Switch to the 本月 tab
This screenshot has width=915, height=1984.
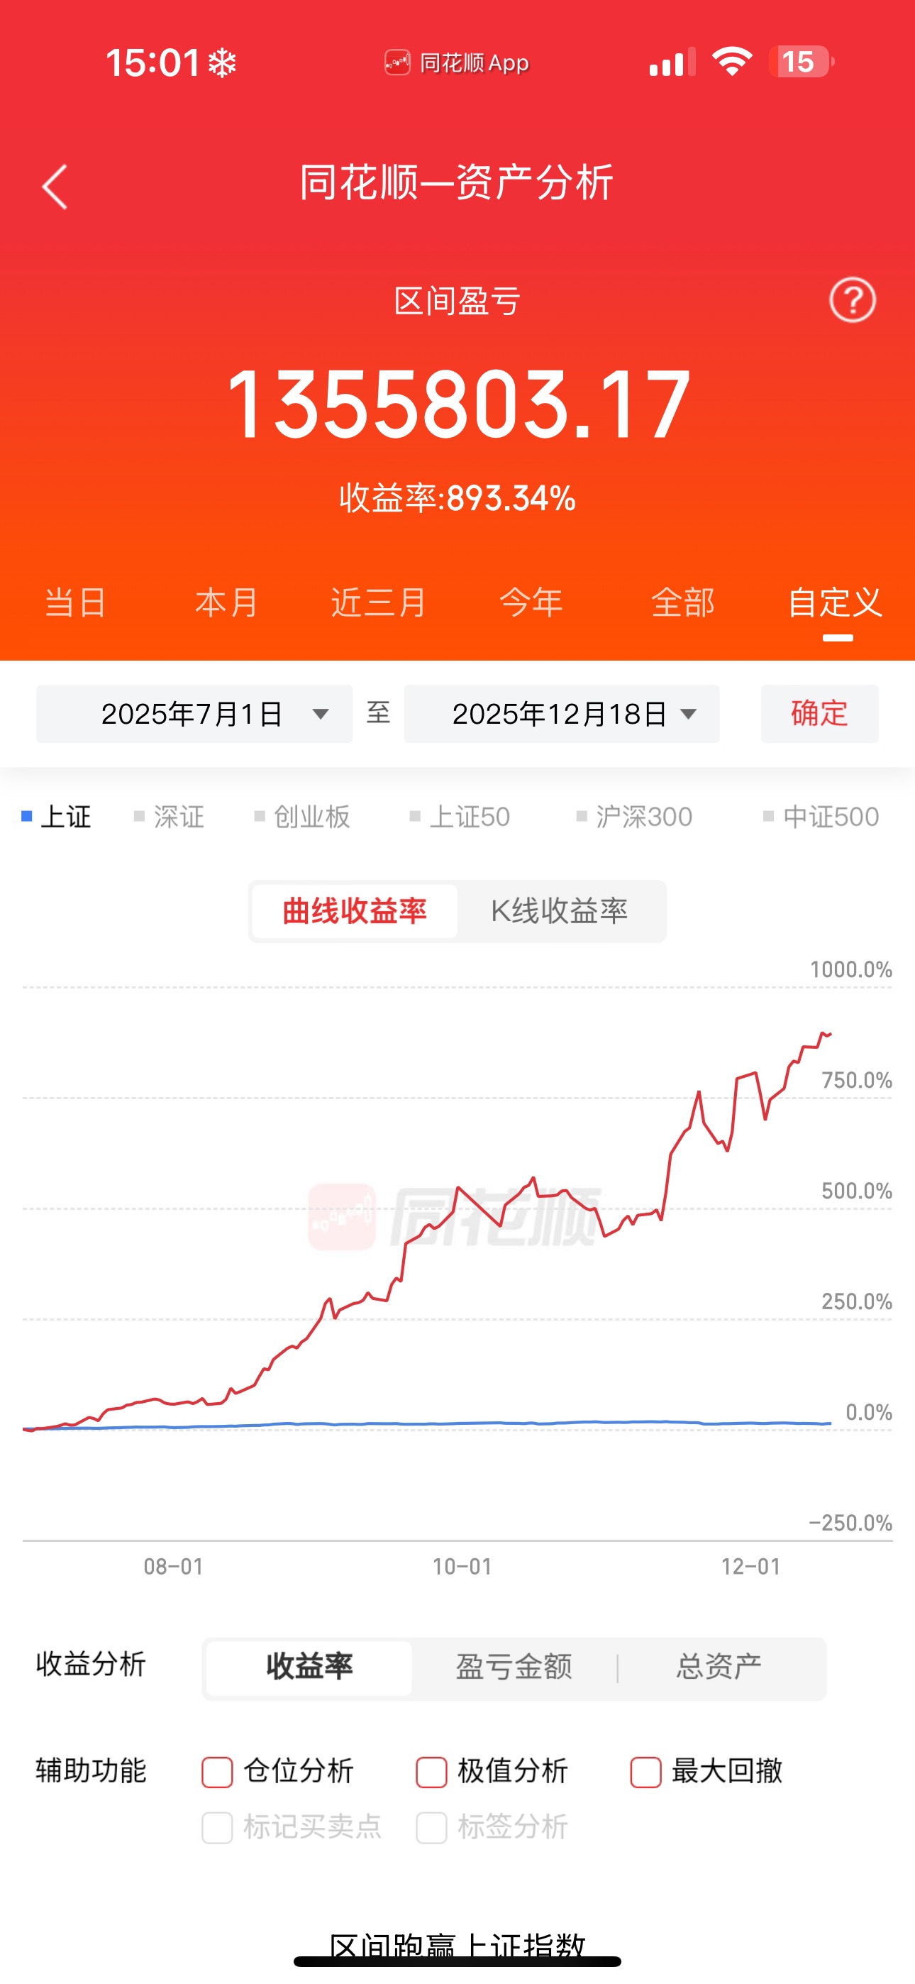pos(226,602)
